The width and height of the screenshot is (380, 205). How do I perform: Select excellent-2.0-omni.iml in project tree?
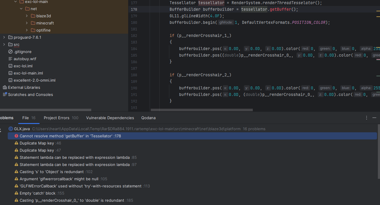pos(35,80)
